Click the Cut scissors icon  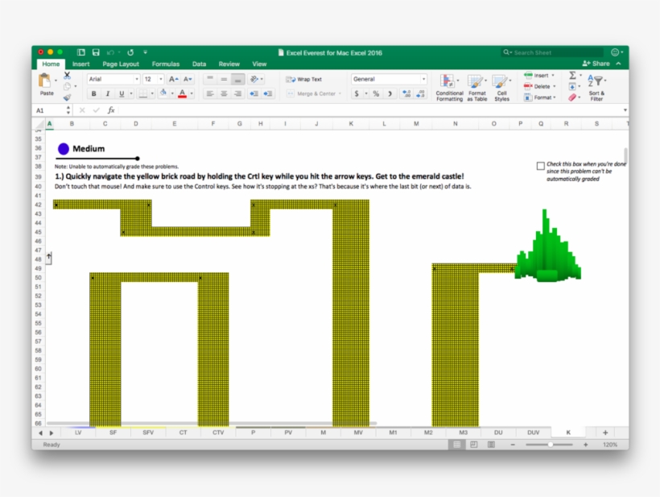click(x=67, y=75)
